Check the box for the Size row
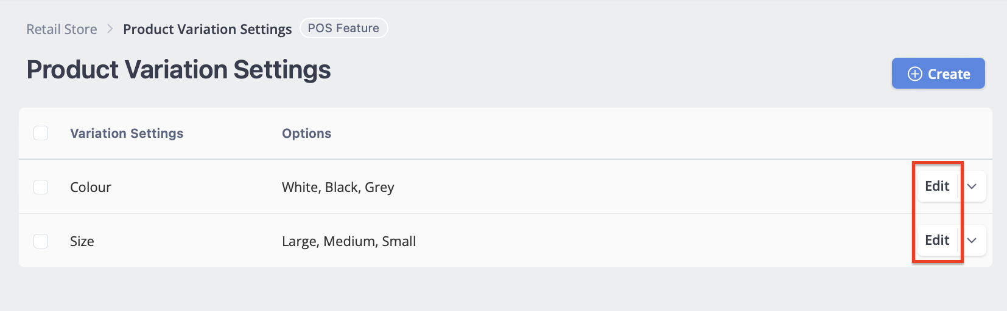 tap(41, 241)
